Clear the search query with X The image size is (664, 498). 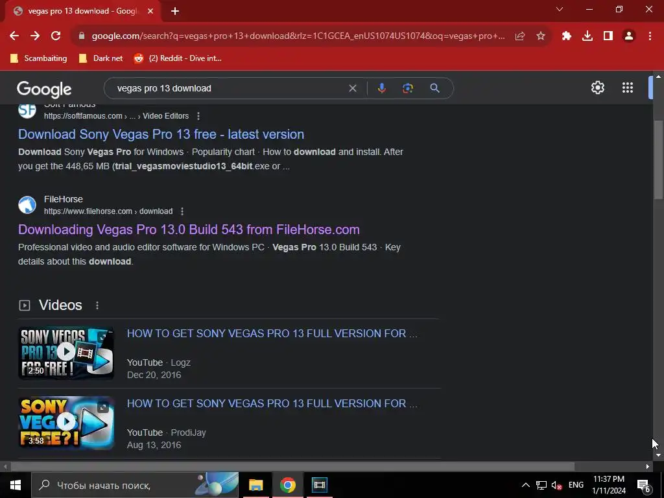(352, 88)
